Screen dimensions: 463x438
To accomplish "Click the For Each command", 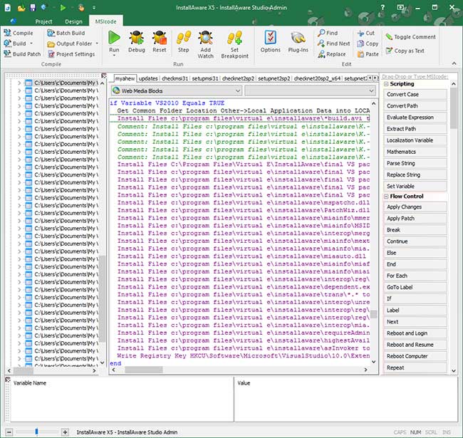I will tap(415, 276).
